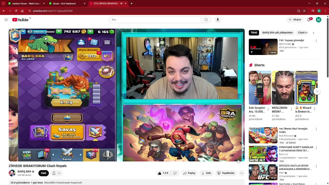Open options for DÖVÜŞTE DOSTLUK BİTER video
The height and width of the screenshot is (185, 329).
point(316,166)
